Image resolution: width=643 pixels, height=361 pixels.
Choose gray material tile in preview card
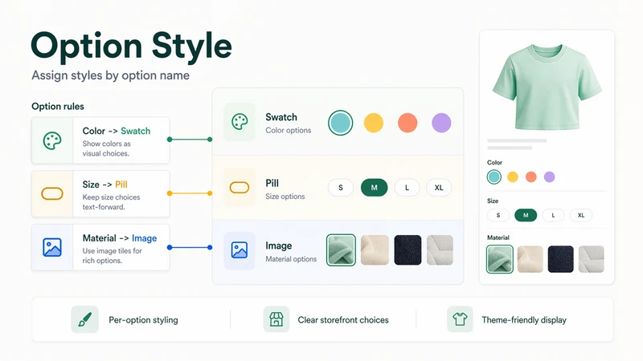(x=592, y=259)
